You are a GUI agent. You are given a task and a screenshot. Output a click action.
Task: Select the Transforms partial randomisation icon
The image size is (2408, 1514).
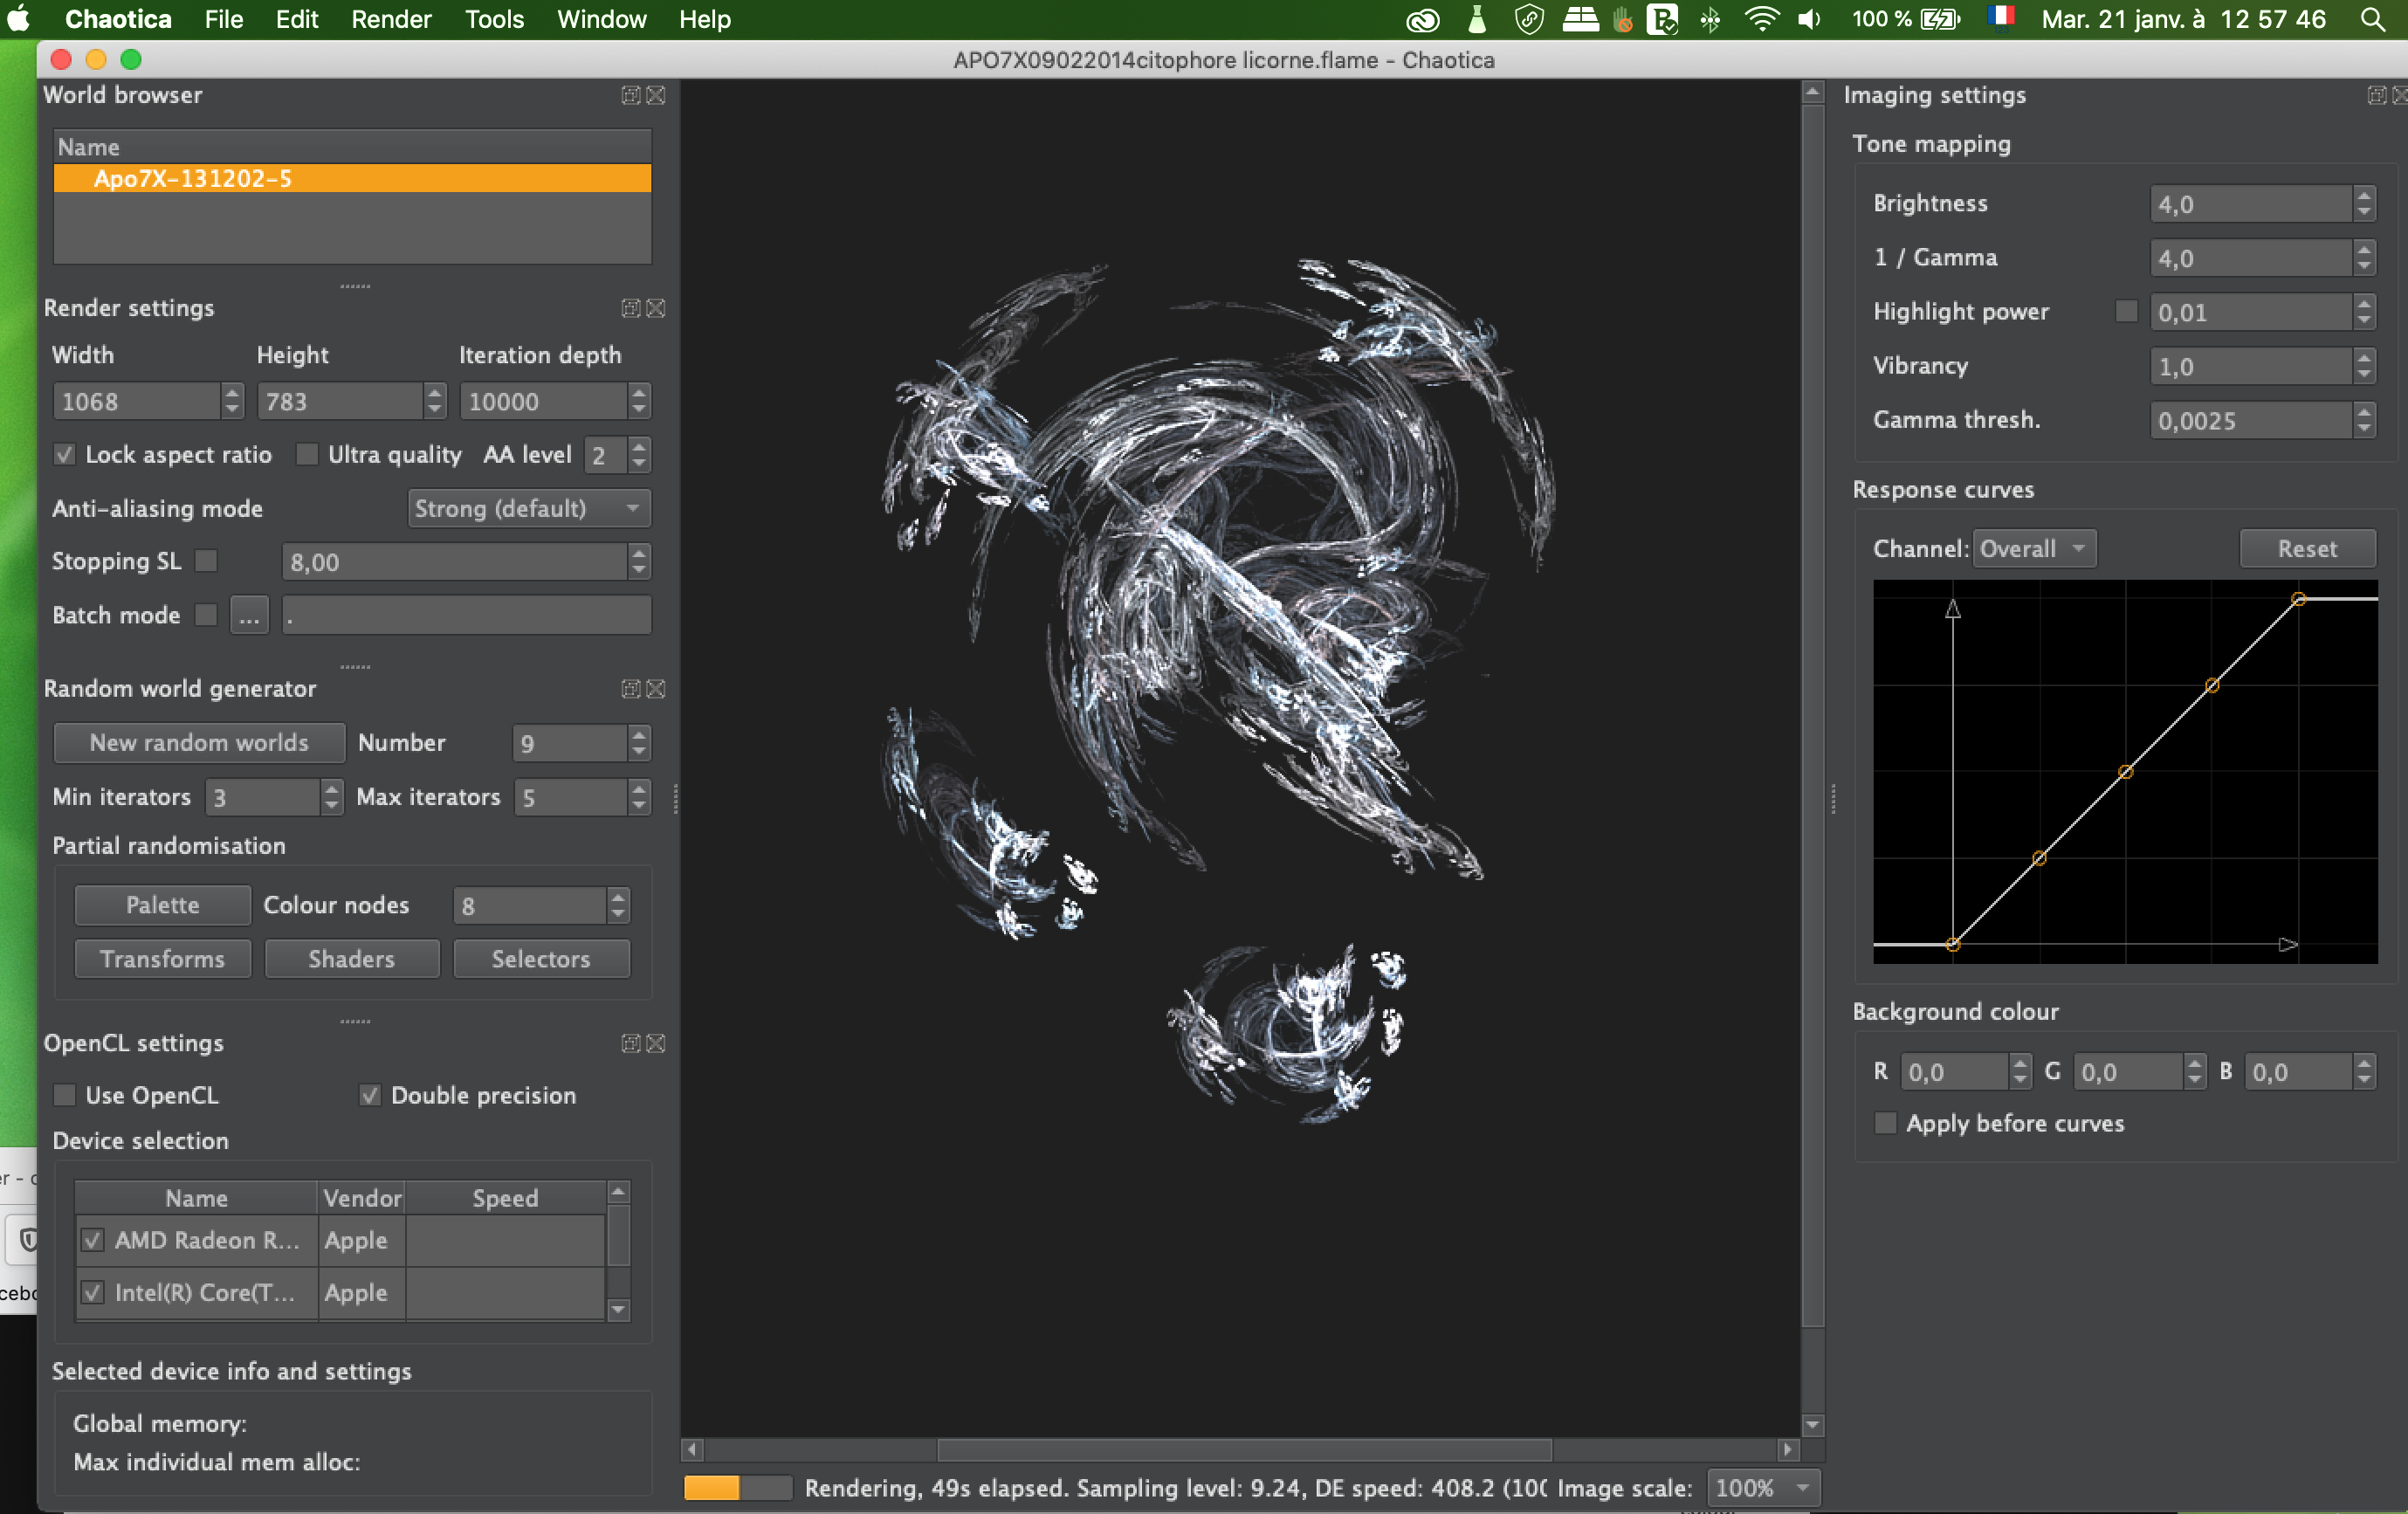(x=162, y=958)
